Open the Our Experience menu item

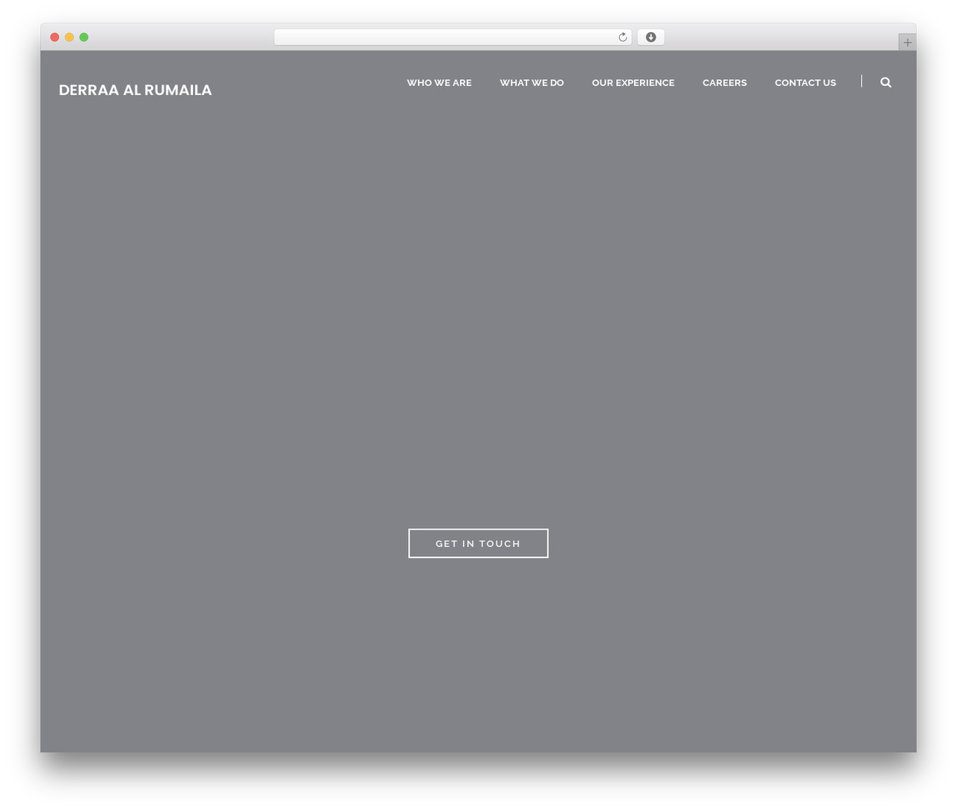pos(633,83)
